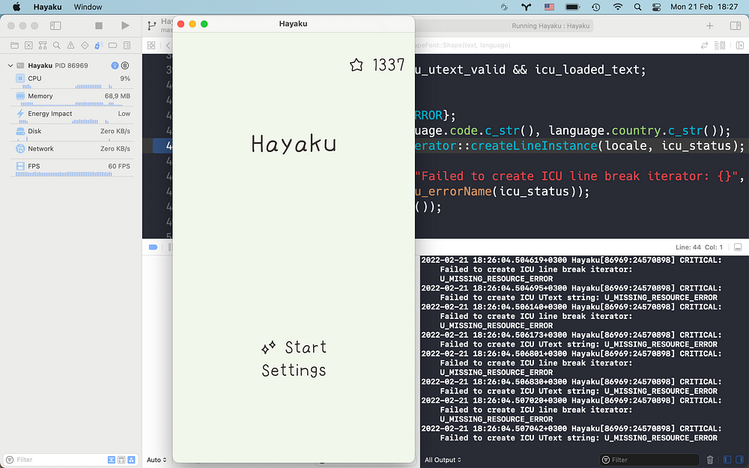Open Time Machine menu bar icon
The width and height of the screenshot is (749, 468).
(x=595, y=7)
